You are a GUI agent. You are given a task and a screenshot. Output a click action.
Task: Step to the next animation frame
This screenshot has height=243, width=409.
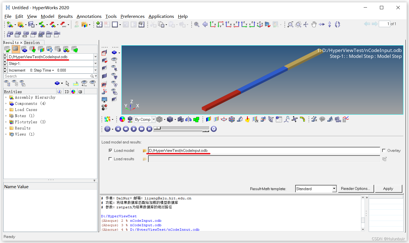tap(142, 129)
